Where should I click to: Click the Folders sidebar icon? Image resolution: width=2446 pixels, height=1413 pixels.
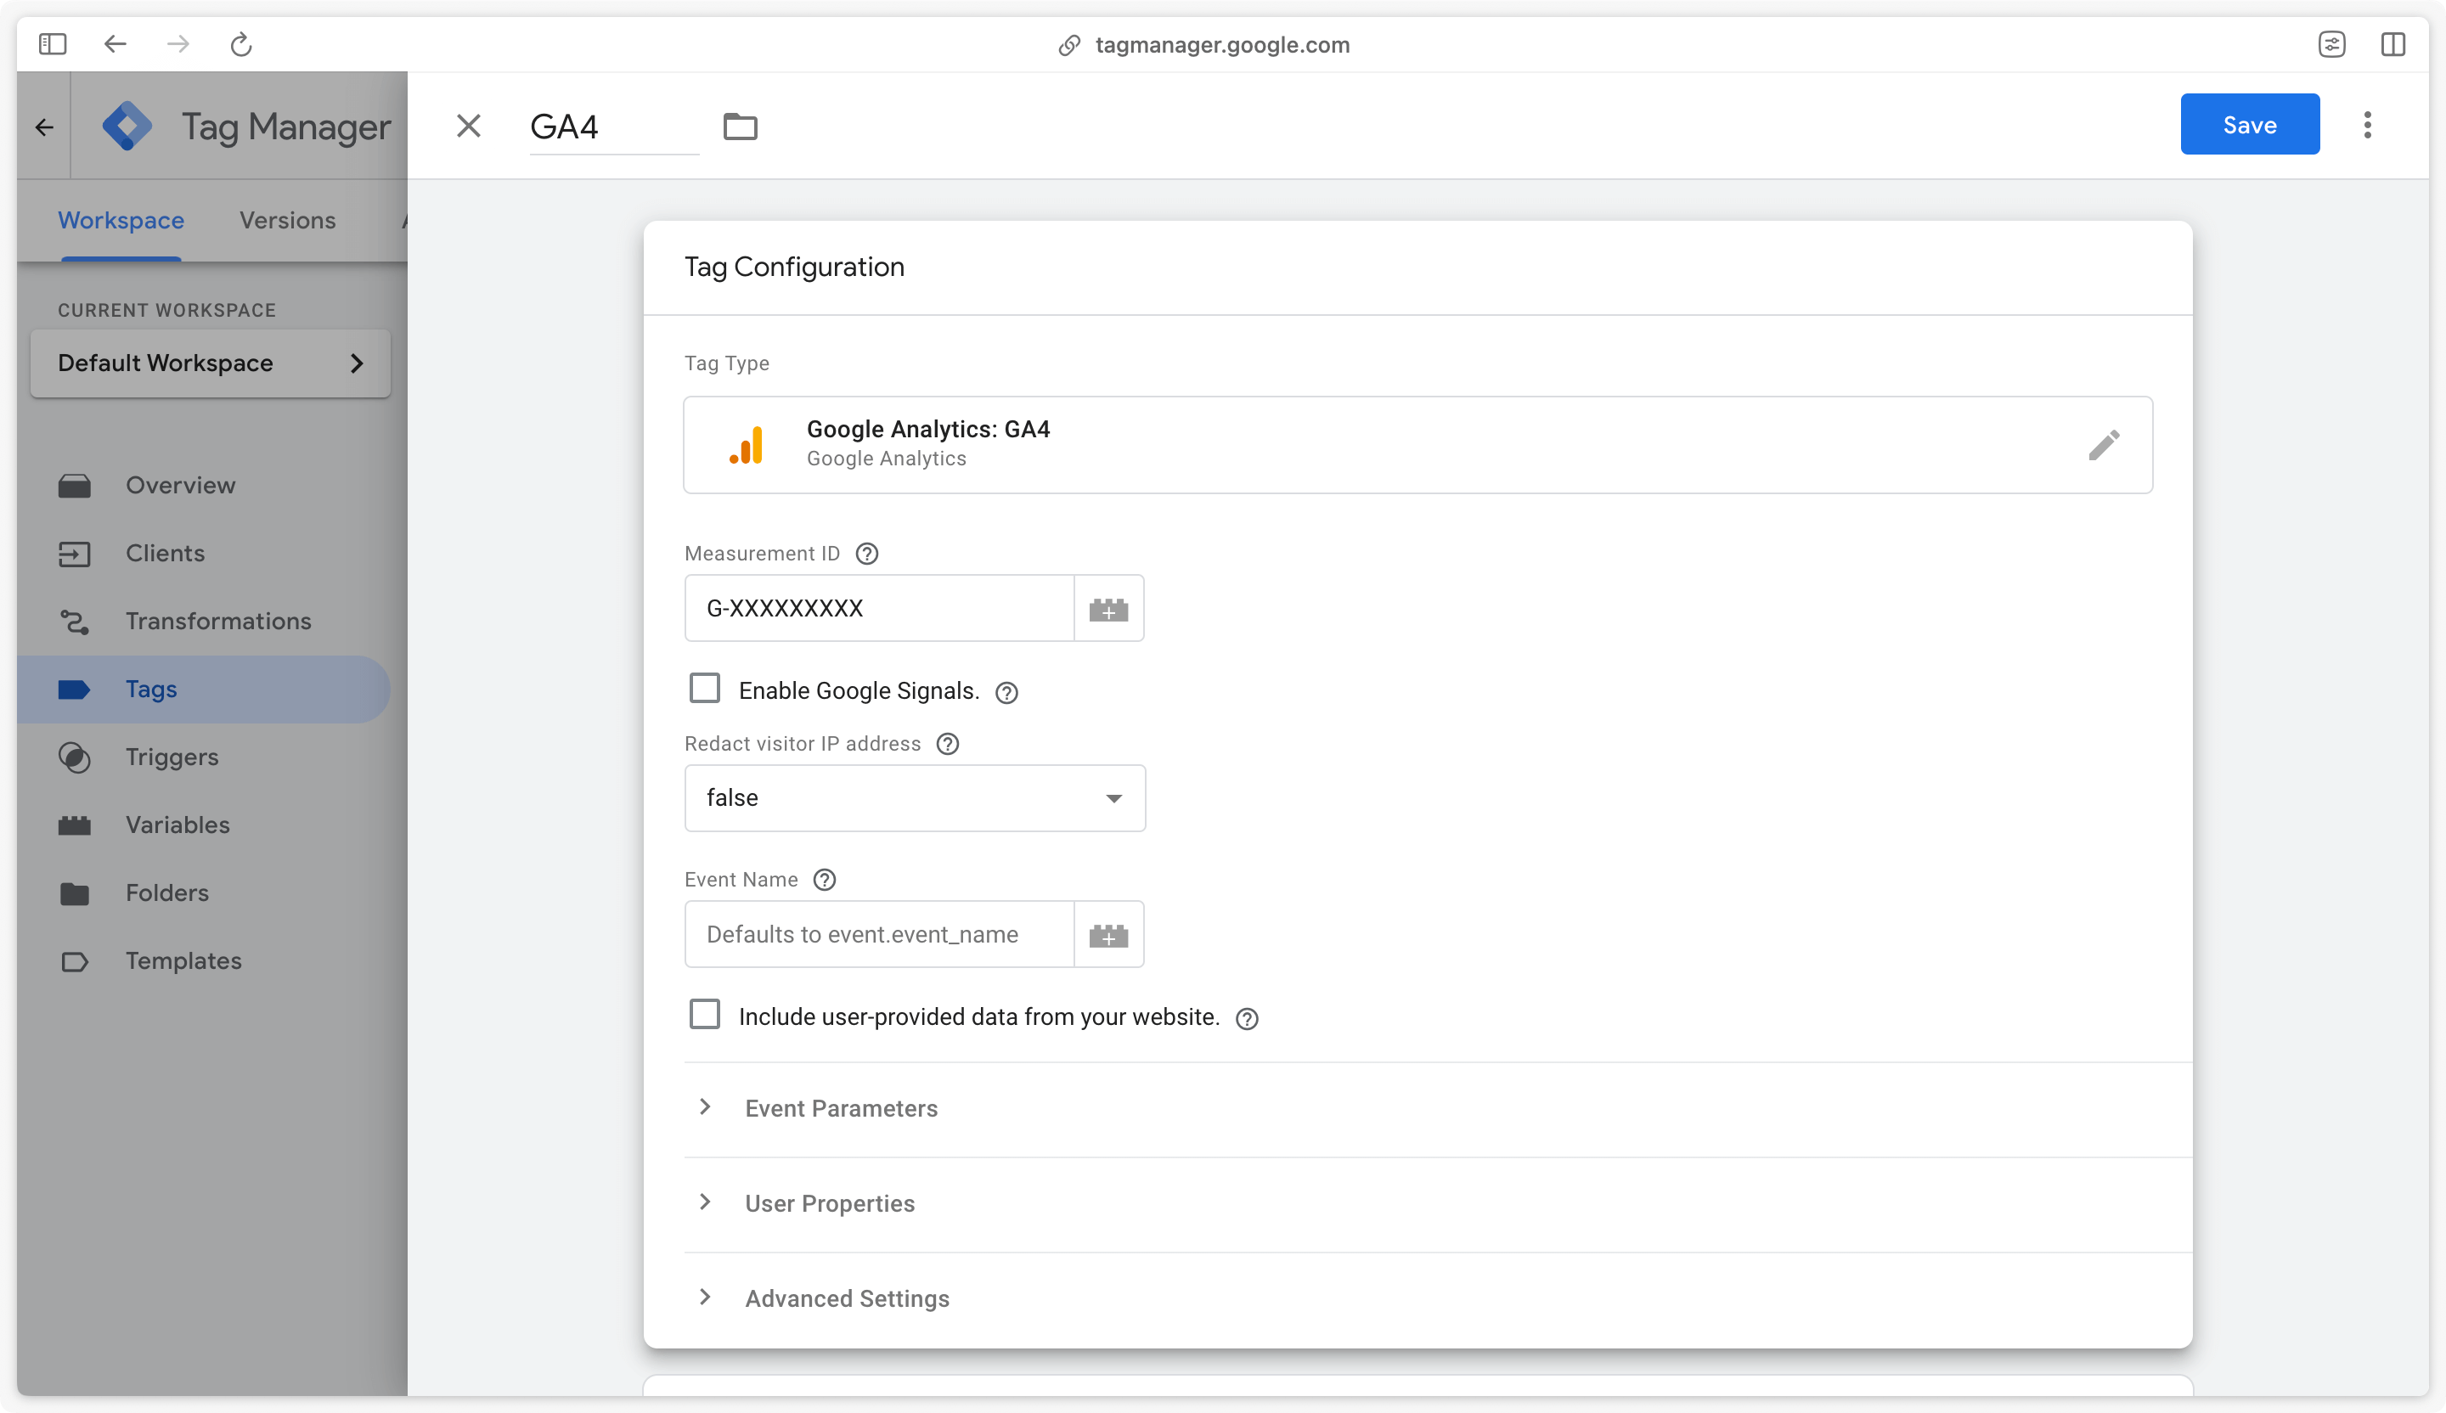(75, 892)
